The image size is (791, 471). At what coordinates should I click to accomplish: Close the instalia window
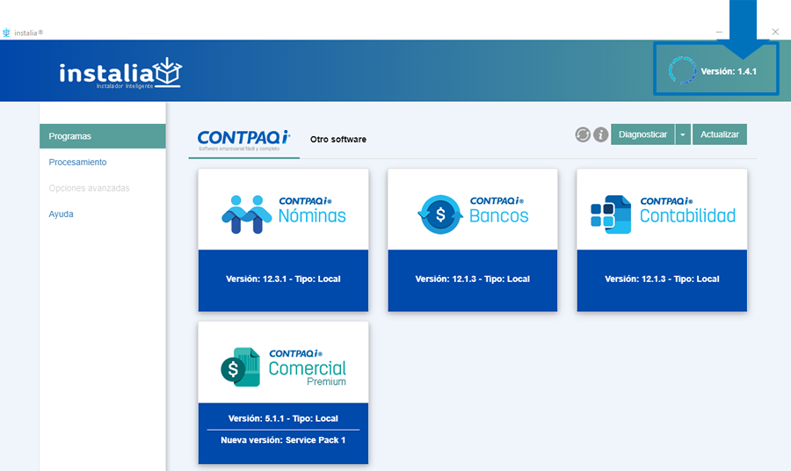coord(775,32)
